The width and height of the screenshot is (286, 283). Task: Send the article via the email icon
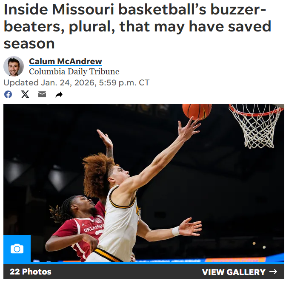(42, 94)
